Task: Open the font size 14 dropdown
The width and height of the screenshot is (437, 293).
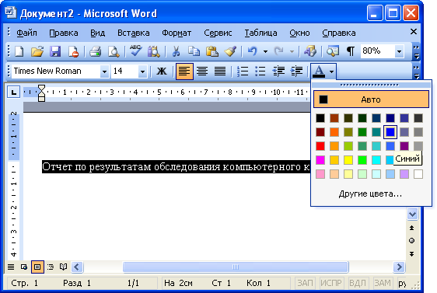Action: pos(142,72)
